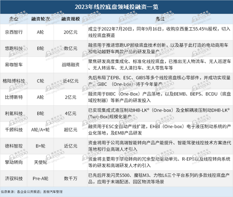This screenshot has height=197, width=233.
Task: Click the 4亿元 amount cell in 利氪科技 row
Action: pyautogui.click(x=70, y=114)
